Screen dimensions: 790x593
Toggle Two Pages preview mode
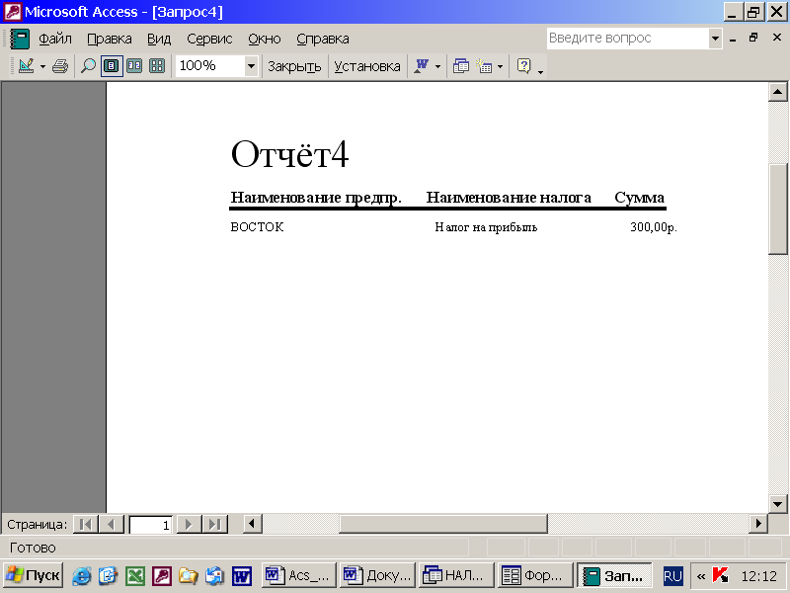click(x=134, y=66)
